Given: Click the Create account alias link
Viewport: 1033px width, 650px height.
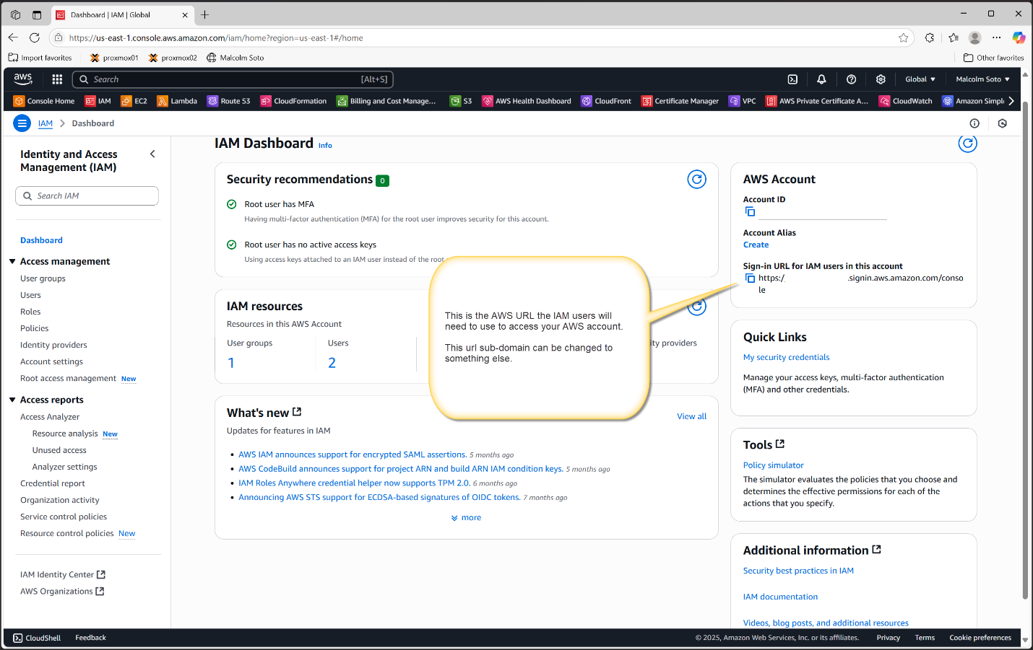Looking at the screenshot, I should pos(756,245).
